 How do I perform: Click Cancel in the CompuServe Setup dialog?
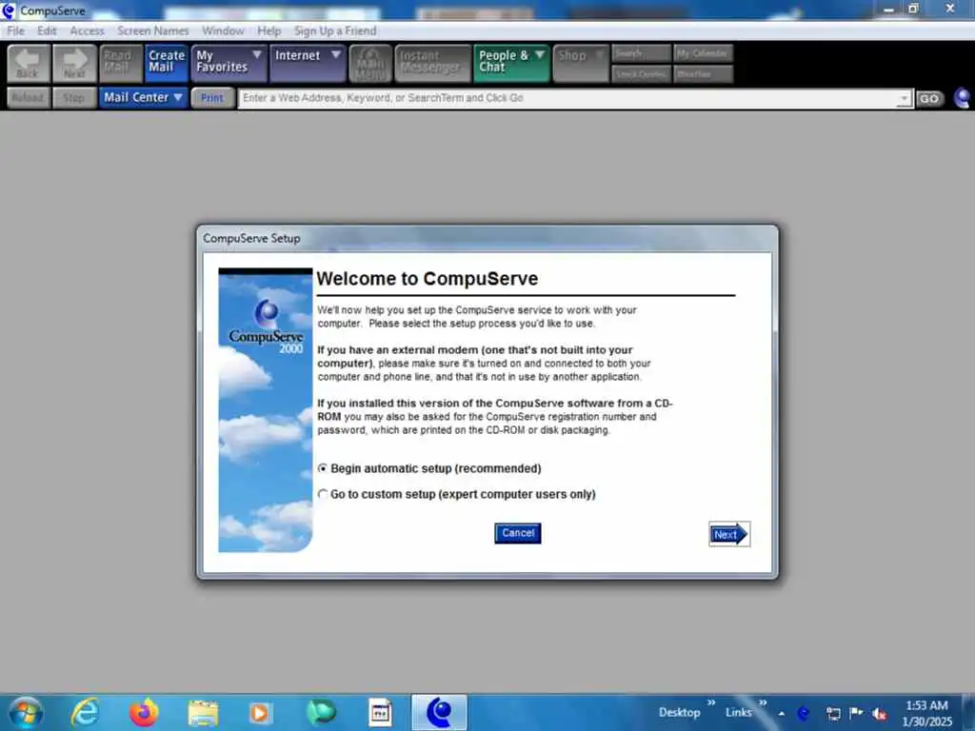[518, 533]
